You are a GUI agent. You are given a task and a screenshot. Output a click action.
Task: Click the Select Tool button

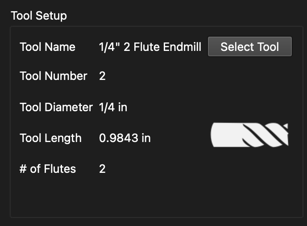pyautogui.click(x=250, y=46)
